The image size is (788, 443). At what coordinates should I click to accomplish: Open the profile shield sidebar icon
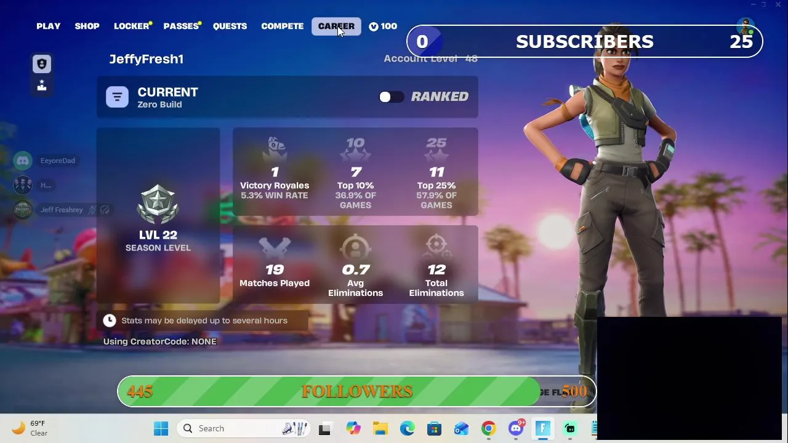click(42, 64)
